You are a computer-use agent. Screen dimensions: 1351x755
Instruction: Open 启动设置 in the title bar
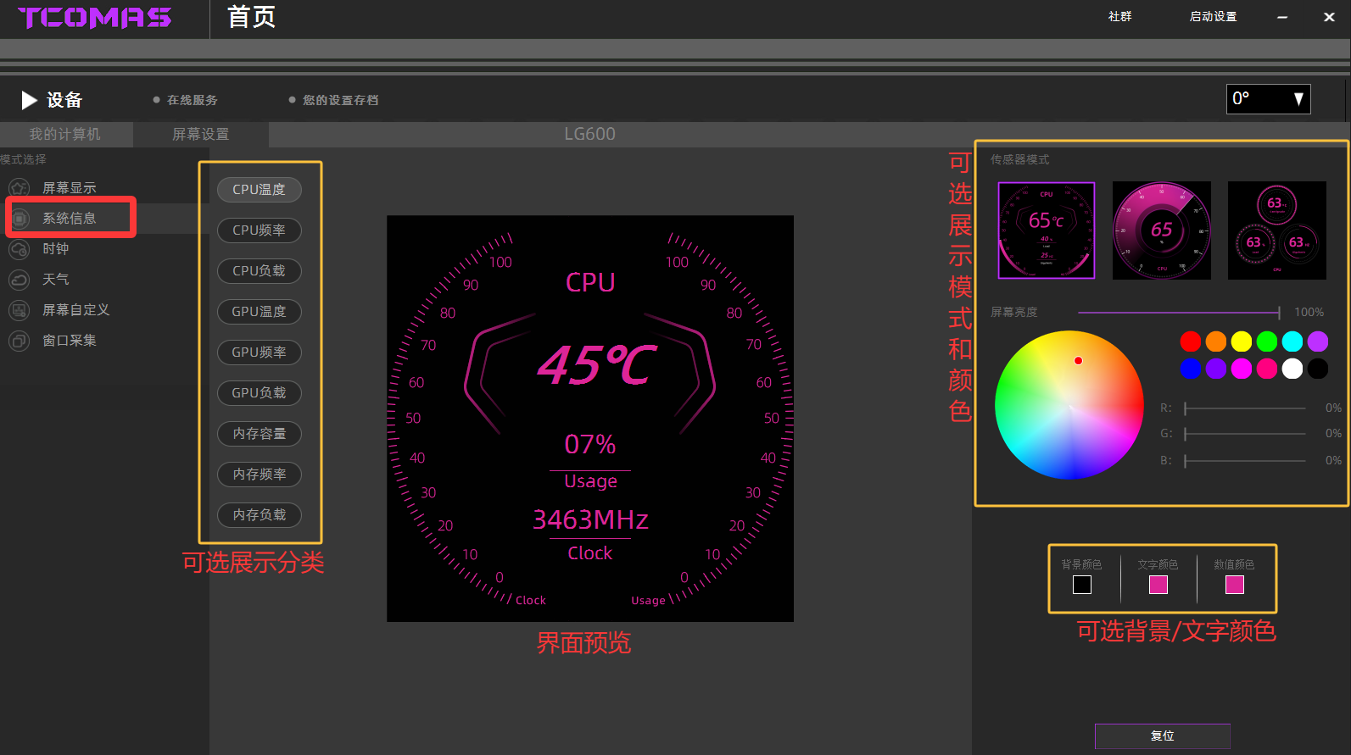[1213, 17]
